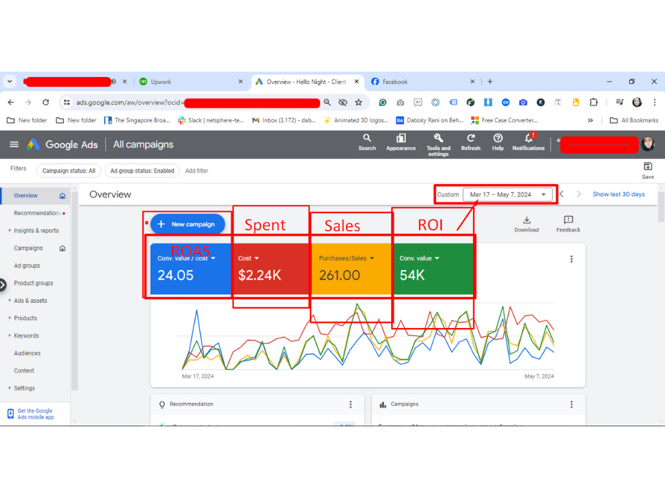Edit Campaign status: All filter chip
The height and width of the screenshot is (498, 665).
tap(68, 171)
